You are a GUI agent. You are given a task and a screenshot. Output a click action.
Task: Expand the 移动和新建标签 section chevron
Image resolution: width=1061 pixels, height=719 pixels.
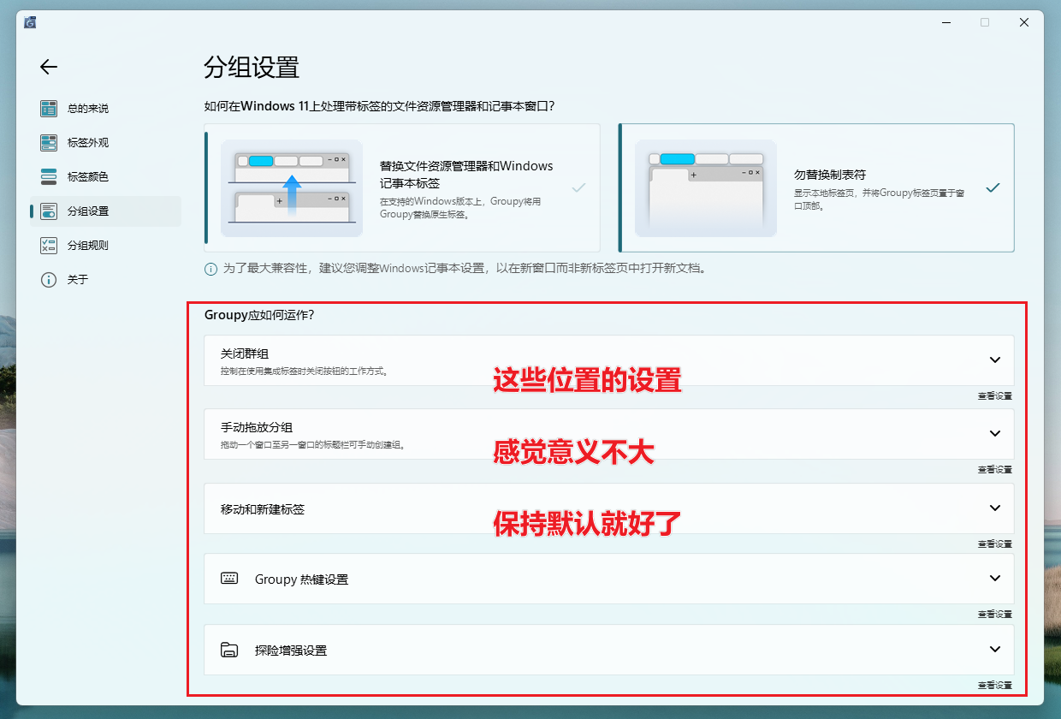pos(994,508)
